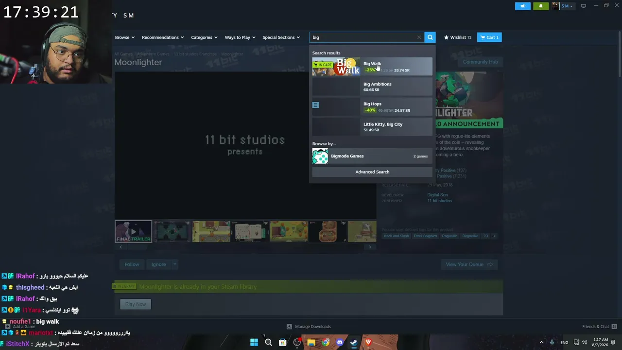Click the microphone icon in system tray
Viewport: 622px width, 350px height.
click(x=552, y=342)
